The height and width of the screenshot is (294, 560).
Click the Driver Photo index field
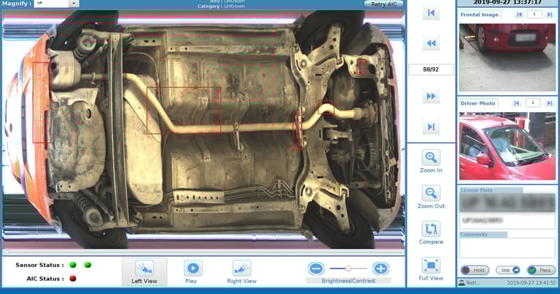(x=532, y=103)
